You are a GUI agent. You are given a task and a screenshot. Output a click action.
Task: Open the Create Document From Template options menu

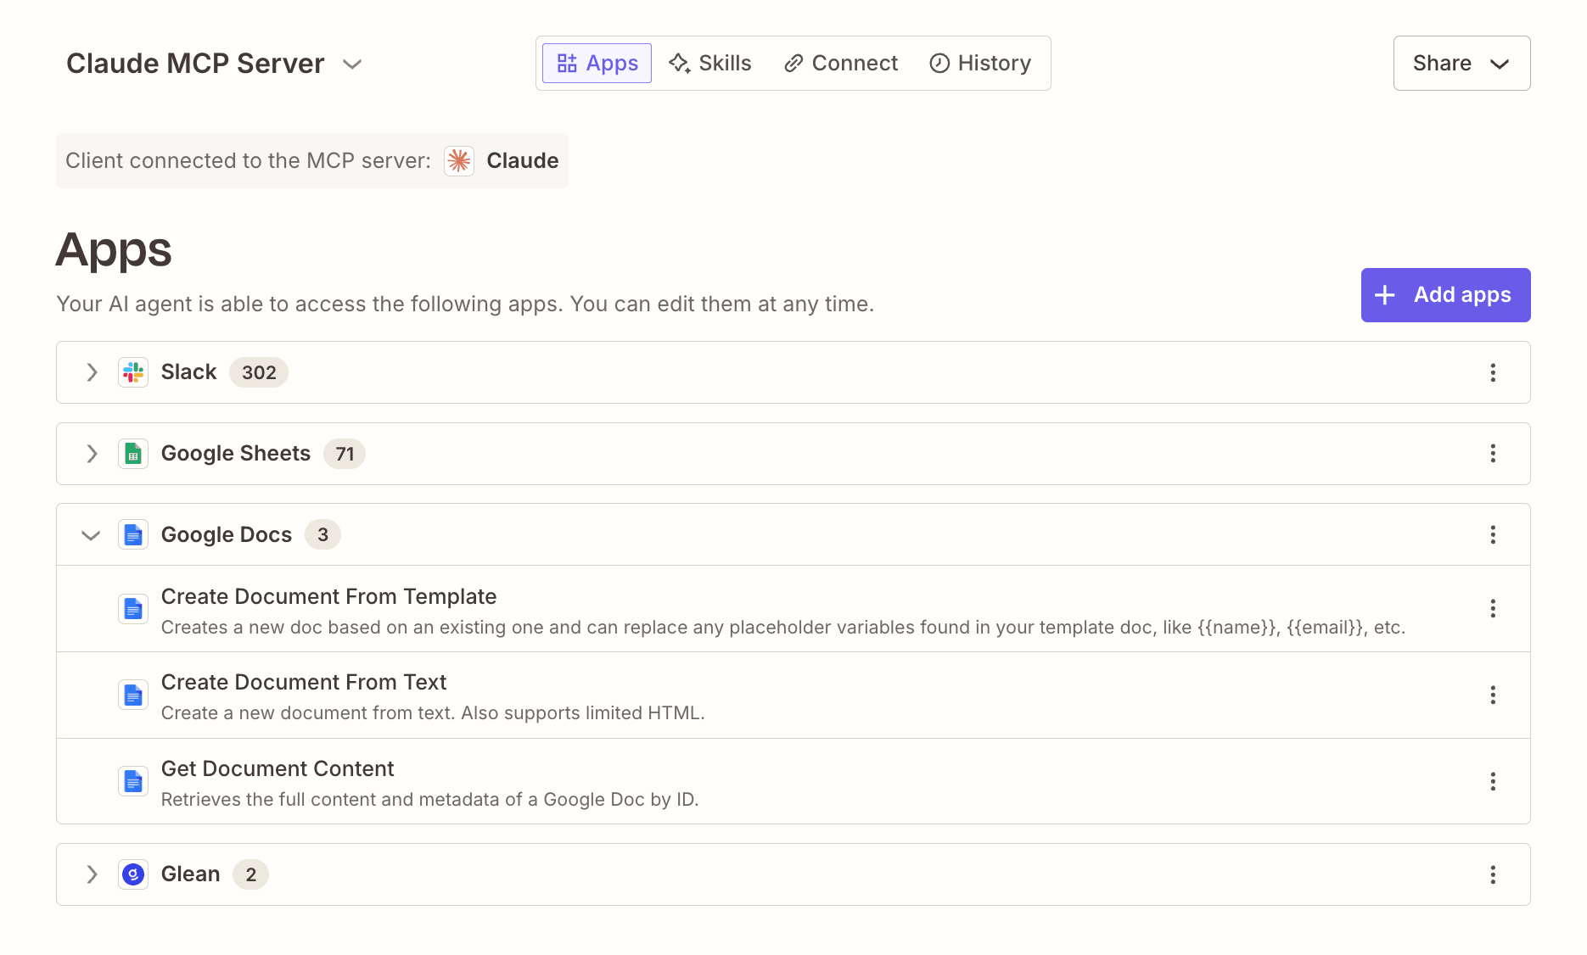click(1493, 608)
